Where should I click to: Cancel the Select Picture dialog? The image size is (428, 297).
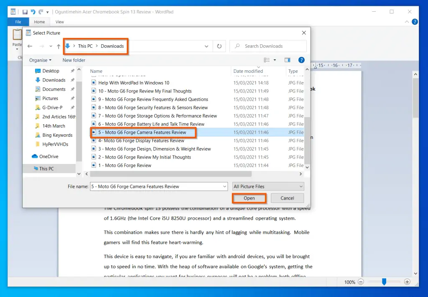[287, 198]
